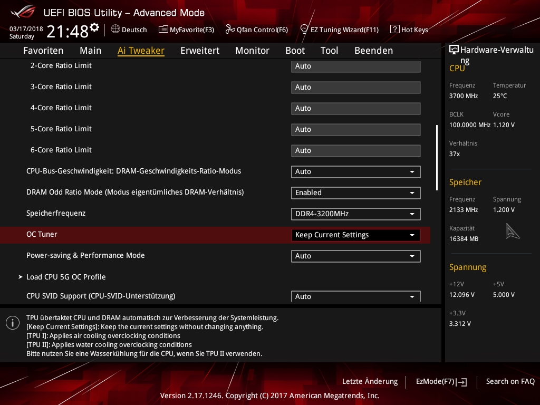This screenshot has width=540, height=405.
Task: Click the settings gear next to the clock
Action: coord(94,27)
